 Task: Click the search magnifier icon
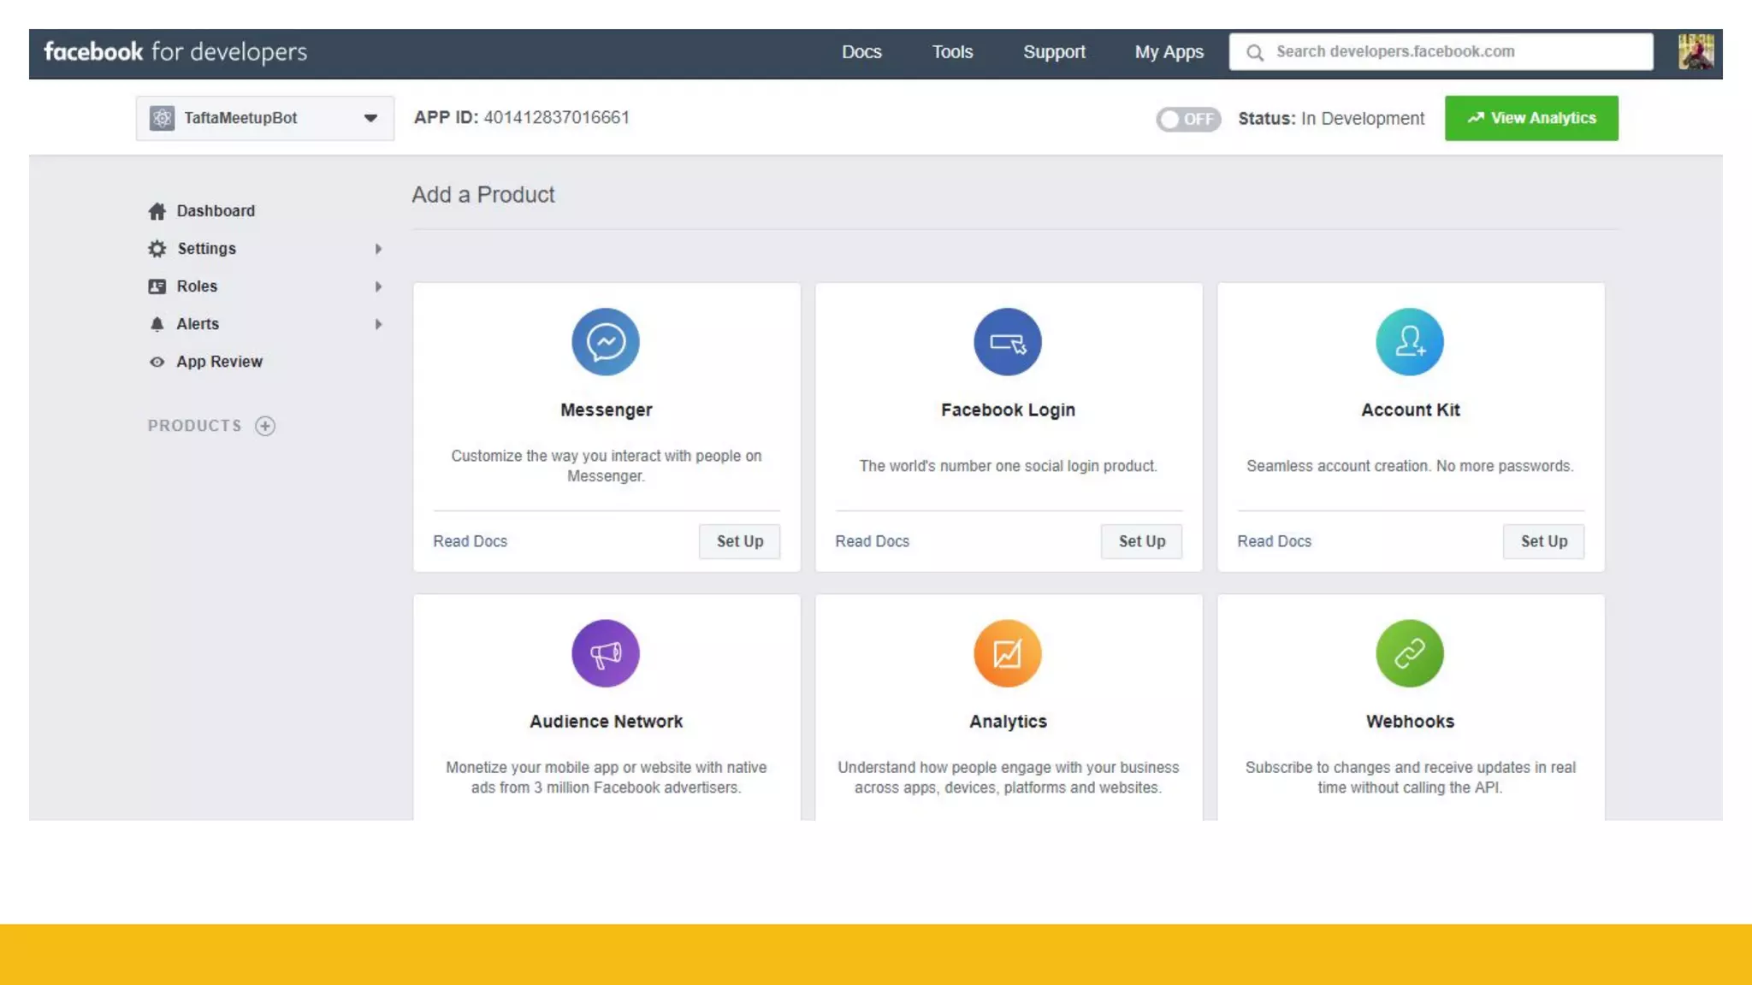(1255, 52)
